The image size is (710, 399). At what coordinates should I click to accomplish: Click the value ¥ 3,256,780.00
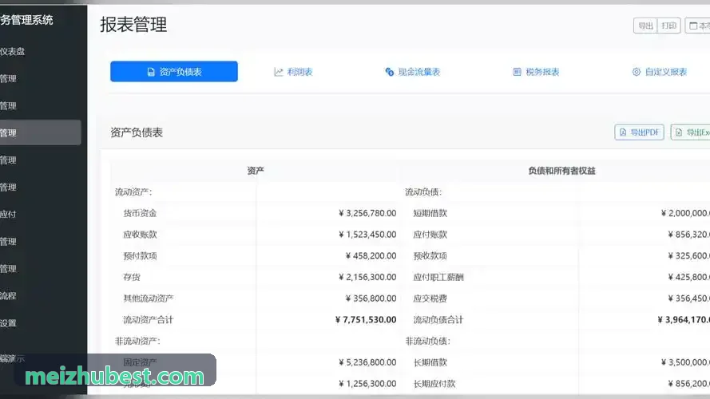[x=367, y=213]
